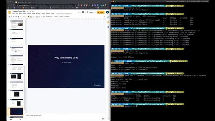Click the Redo icon in Slides toolbar
The image size is (215, 121).
16,16
